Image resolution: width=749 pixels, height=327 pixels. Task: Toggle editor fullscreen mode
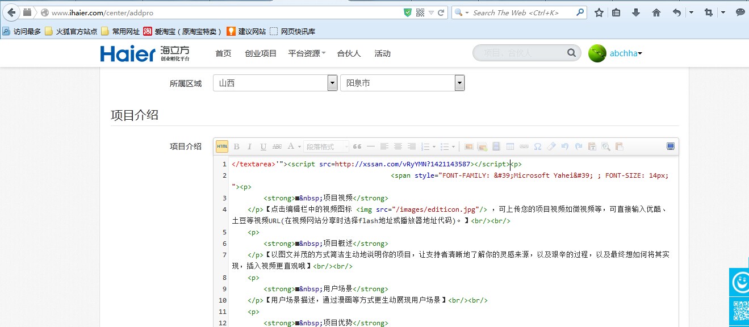click(x=671, y=146)
